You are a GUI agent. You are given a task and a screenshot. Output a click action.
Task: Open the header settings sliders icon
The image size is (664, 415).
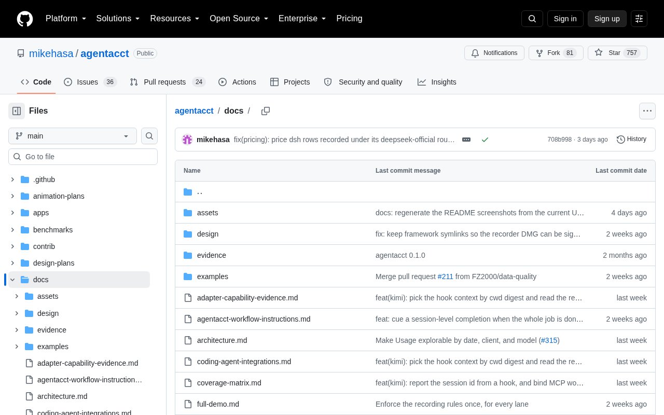pos(639,19)
